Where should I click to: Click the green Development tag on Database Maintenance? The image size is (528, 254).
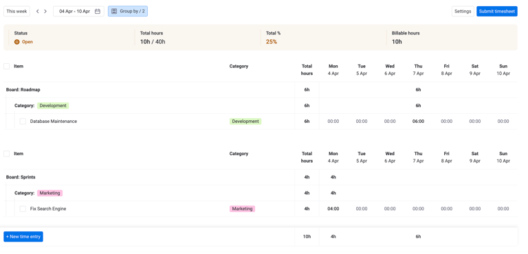click(x=245, y=122)
